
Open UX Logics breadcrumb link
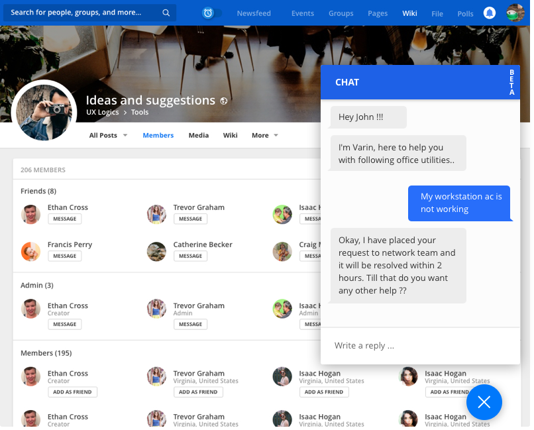[103, 113]
